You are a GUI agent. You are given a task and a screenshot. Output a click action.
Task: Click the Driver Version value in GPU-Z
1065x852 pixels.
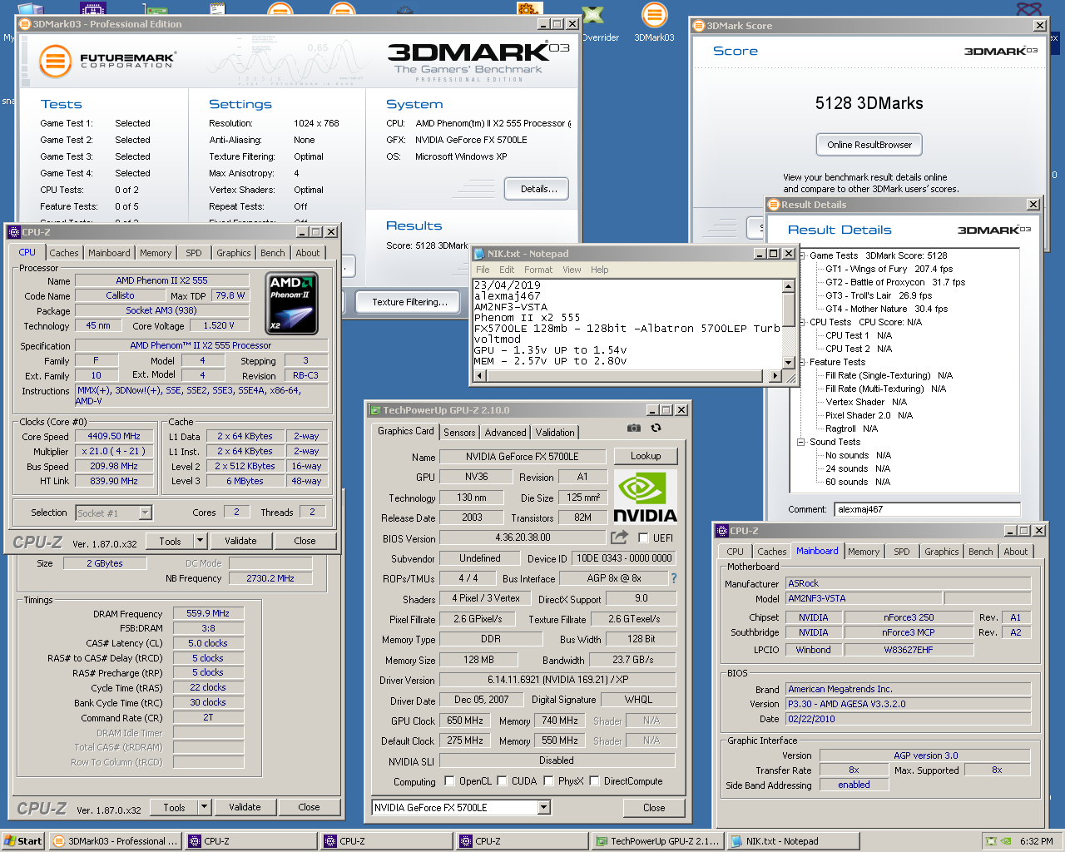557,680
